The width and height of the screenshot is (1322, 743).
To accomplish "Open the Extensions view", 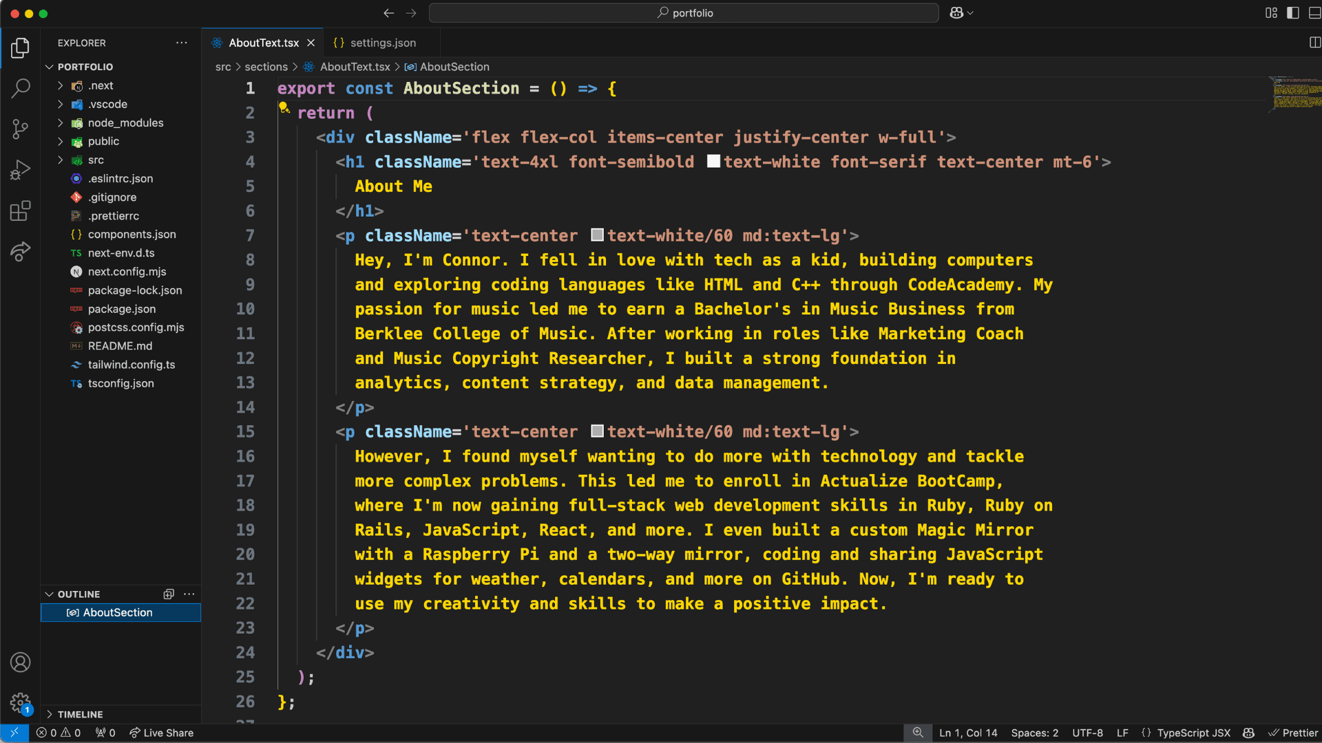I will coord(21,211).
